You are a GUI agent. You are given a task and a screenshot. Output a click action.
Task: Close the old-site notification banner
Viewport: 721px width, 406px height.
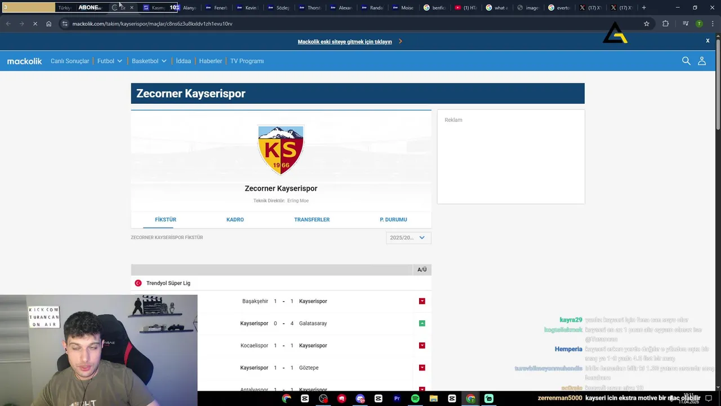pos(707,41)
